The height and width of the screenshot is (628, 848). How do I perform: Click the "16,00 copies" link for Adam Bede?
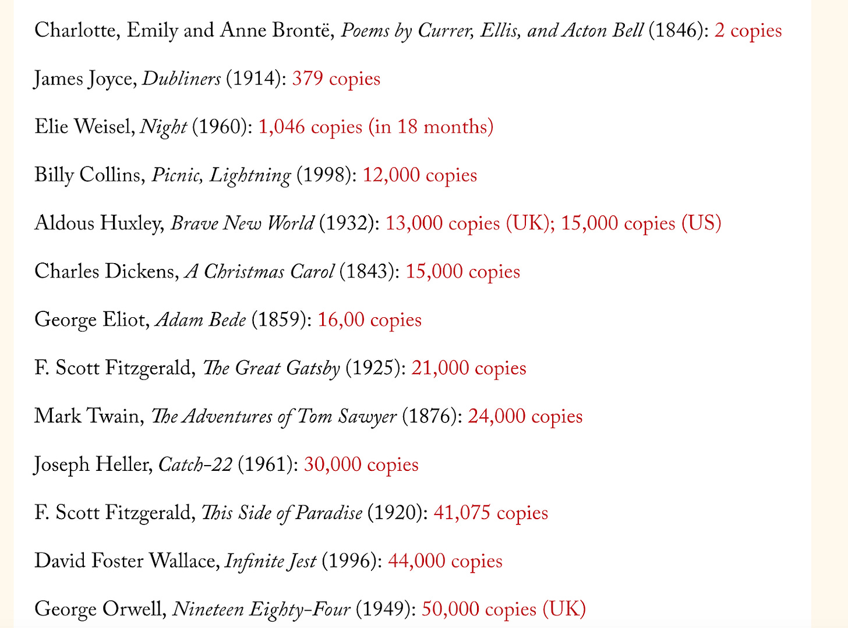(369, 320)
